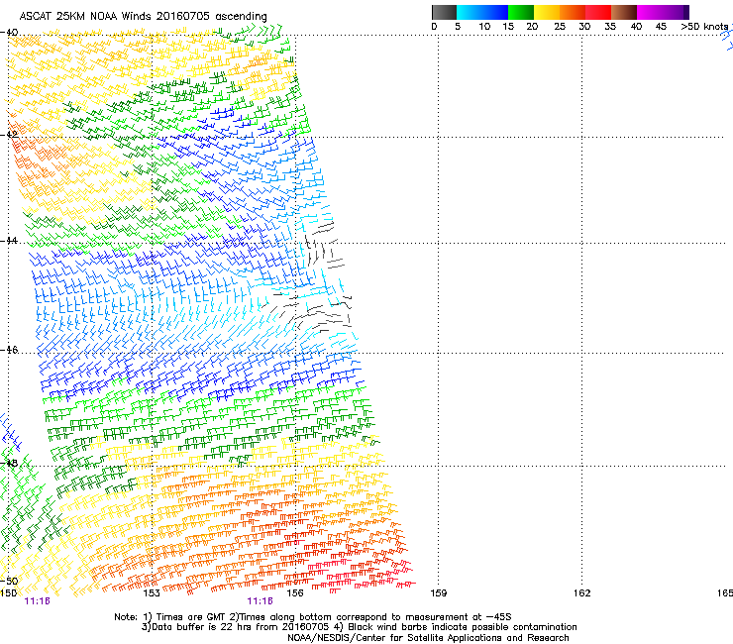Click the 162 longitude axis label
This screenshot has width=733, height=644.
coord(581,593)
